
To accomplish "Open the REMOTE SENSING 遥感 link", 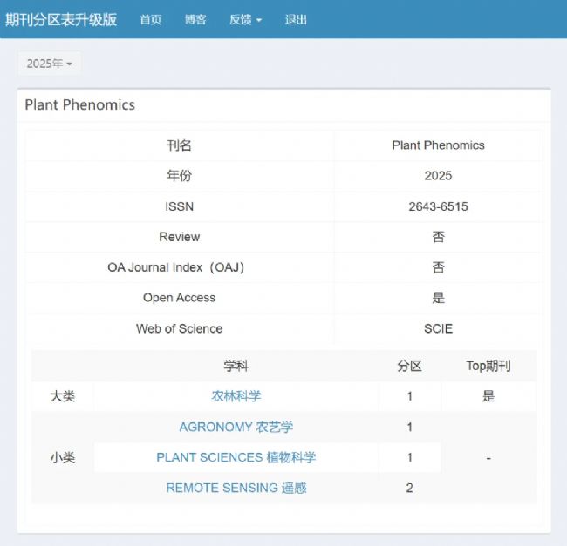I will click(x=236, y=488).
